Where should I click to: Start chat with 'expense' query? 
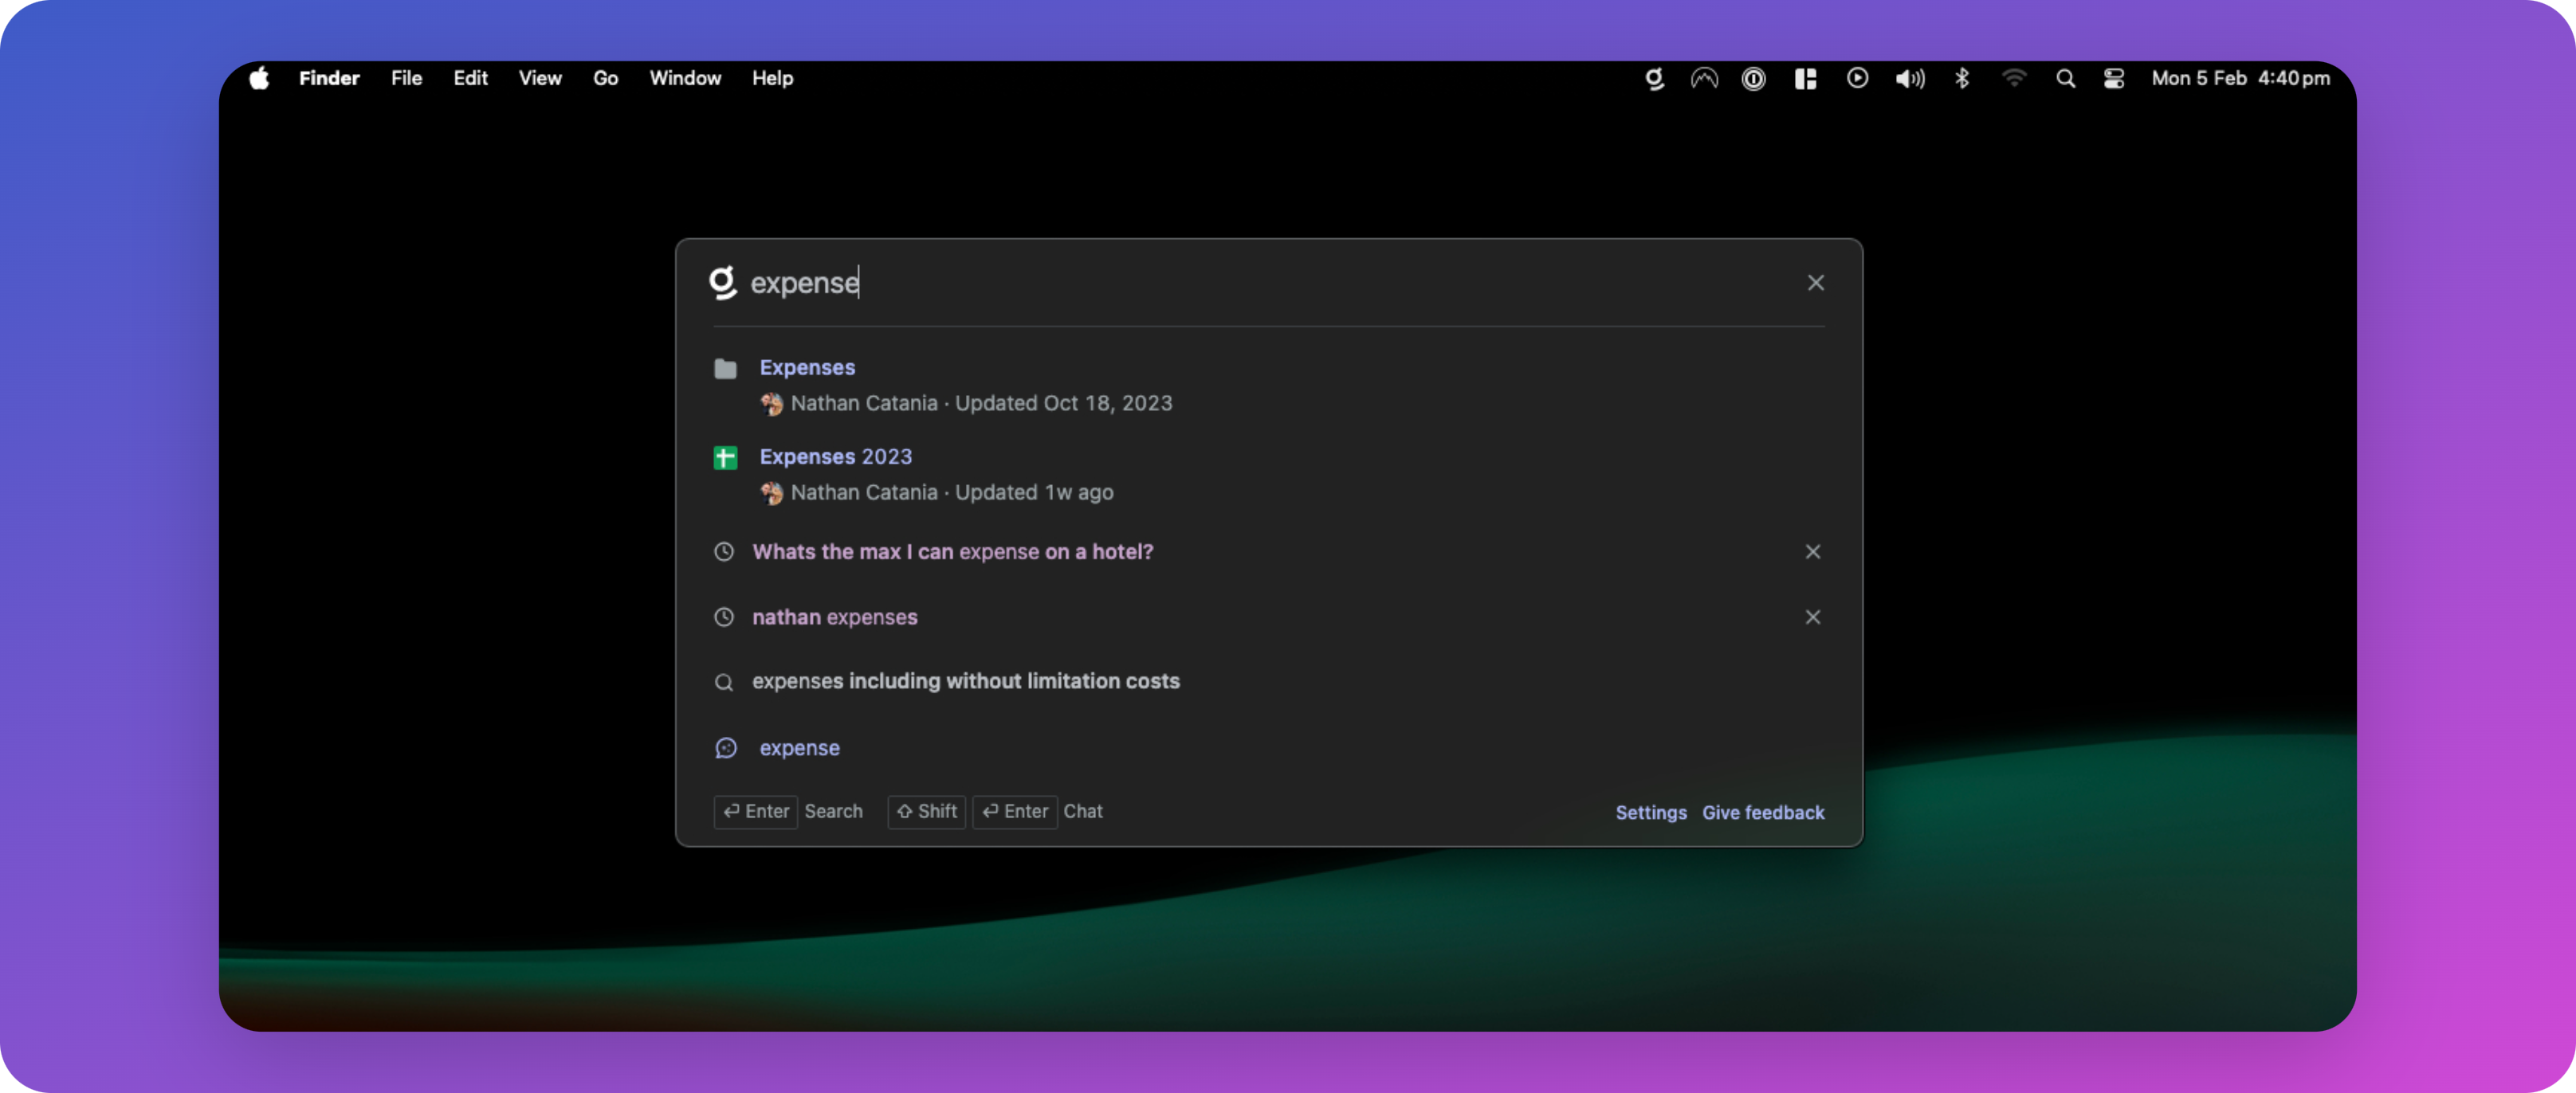(799, 747)
